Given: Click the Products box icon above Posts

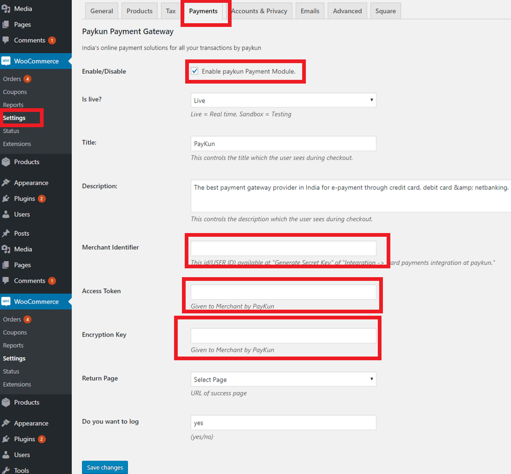Looking at the screenshot, I should click(x=6, y=162).
